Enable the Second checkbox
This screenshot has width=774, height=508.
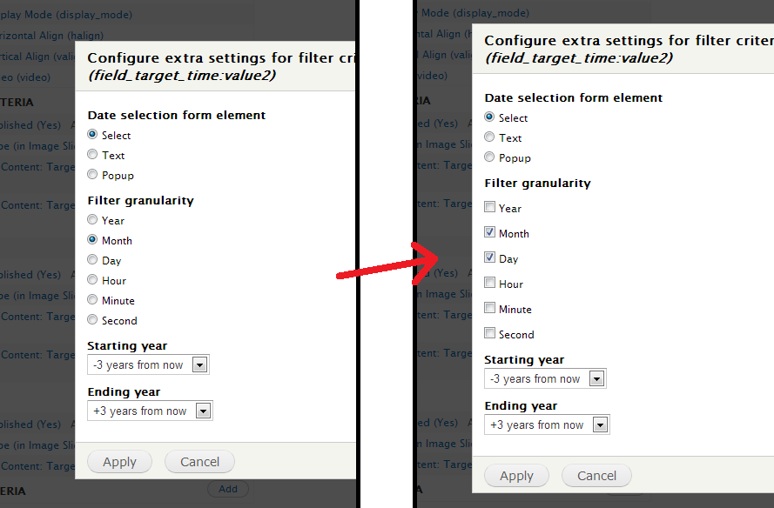tap(489, 333)
